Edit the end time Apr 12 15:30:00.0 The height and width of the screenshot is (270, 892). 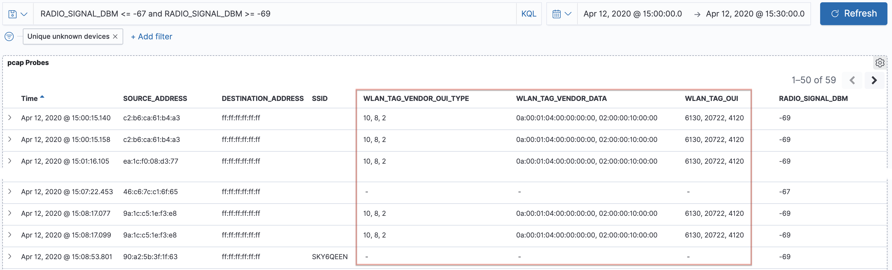click(x=755, y=14)
